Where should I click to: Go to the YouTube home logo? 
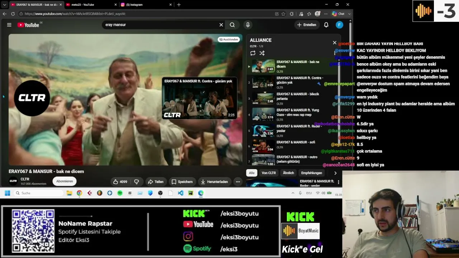[28, 25]
